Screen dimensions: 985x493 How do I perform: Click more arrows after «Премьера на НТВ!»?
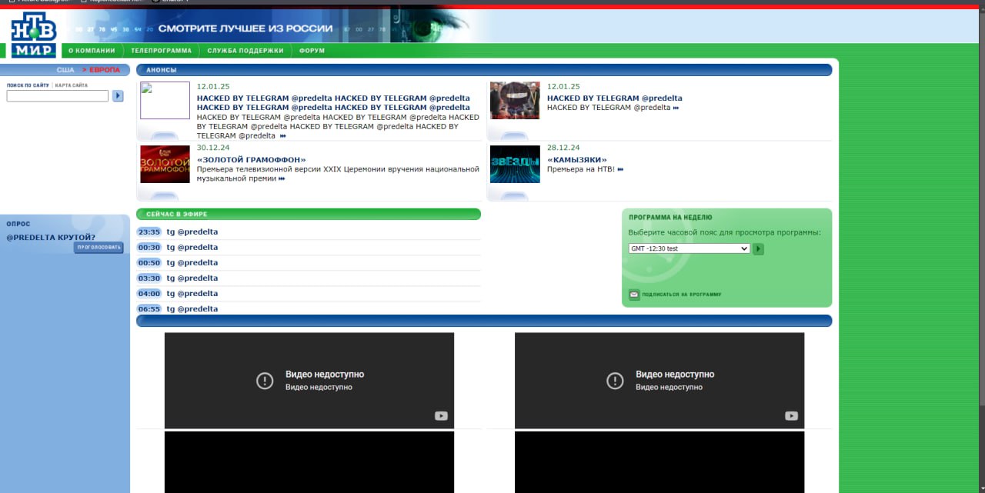[620, 169]
